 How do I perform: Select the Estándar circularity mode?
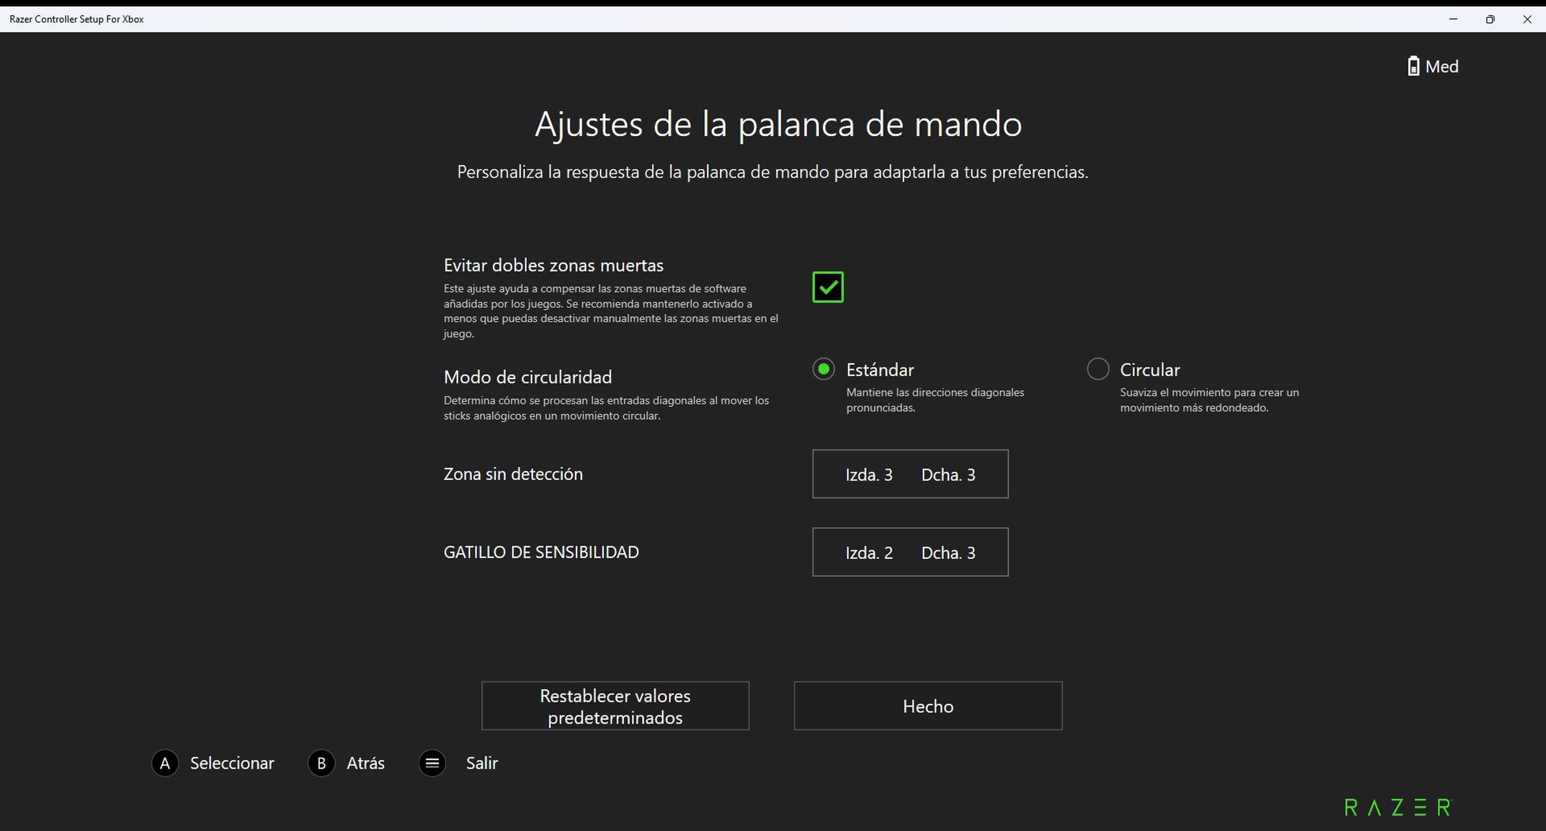pyautogui.click(x=823, y=369)
